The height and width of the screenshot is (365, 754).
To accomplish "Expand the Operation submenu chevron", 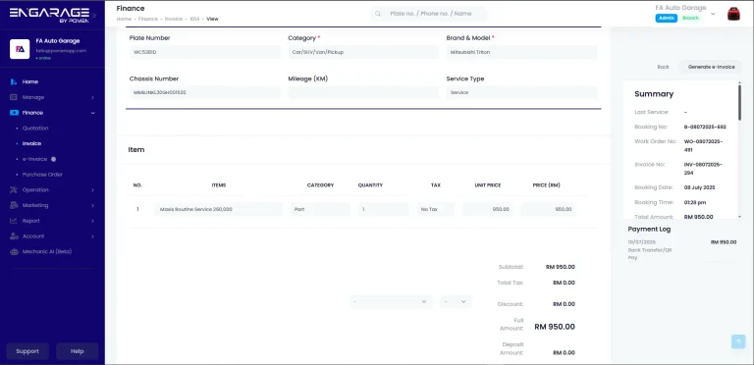I will click(93, 190).
